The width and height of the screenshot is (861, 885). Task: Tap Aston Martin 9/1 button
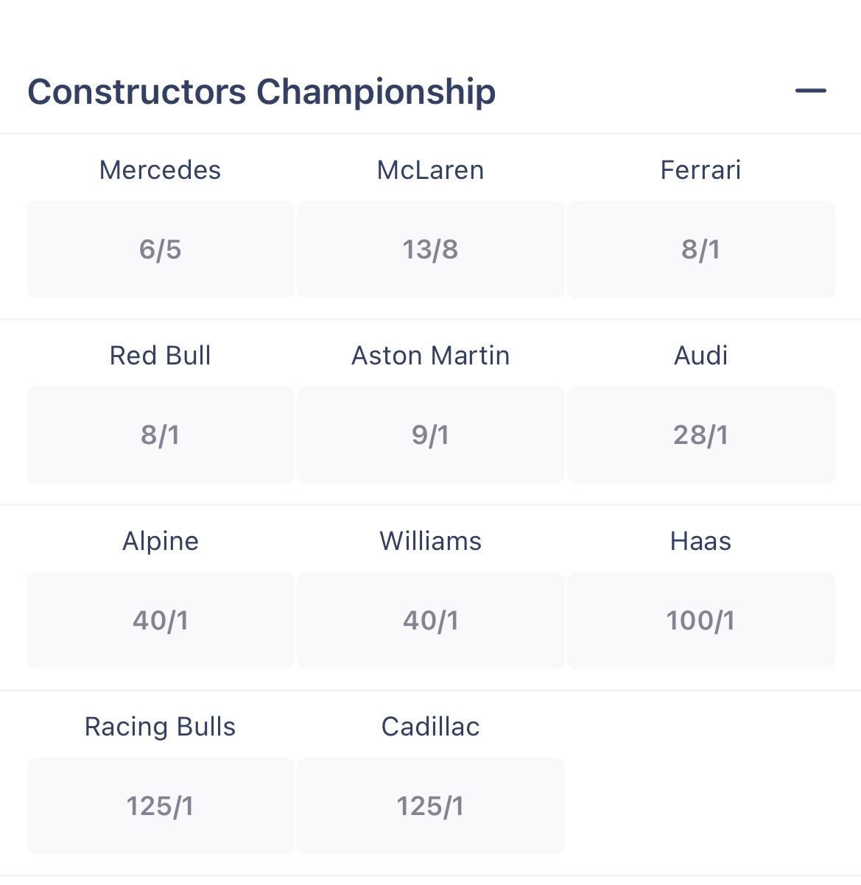[430, 435]
